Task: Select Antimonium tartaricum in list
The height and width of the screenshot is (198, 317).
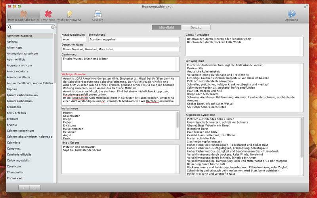Action: 30,53
